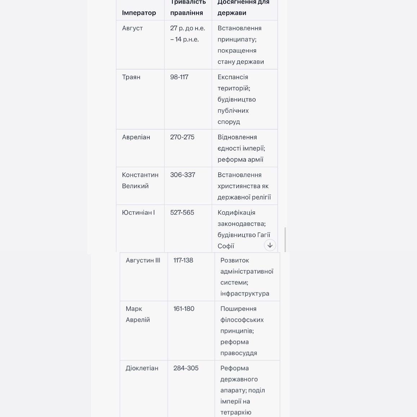Select the 270-275 reign dates cell

[182, 137]
